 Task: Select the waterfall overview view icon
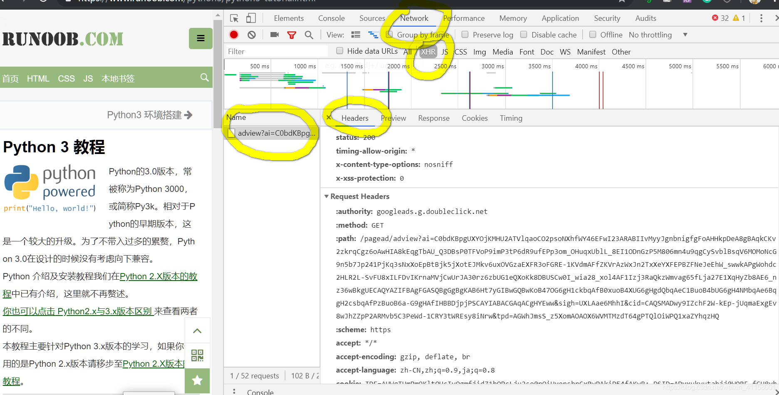tap(373, 35)
